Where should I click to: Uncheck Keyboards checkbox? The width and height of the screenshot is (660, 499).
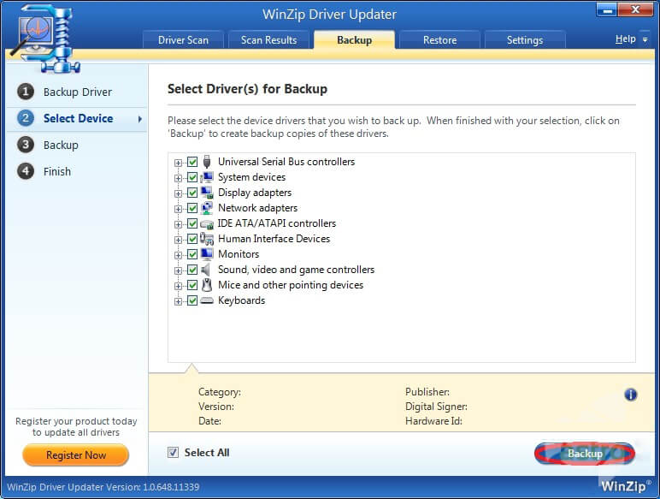(192, 300)
